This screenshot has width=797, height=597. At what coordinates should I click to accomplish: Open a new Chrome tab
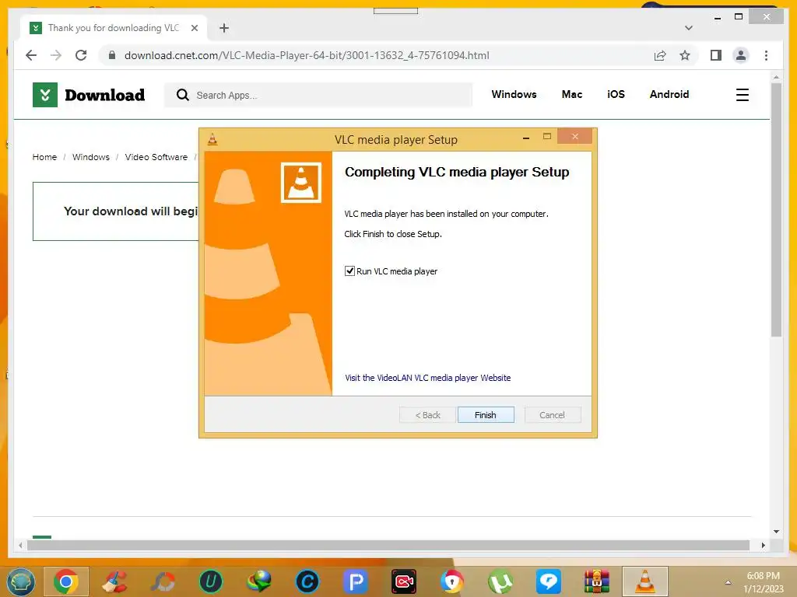[x=224, y=28]
